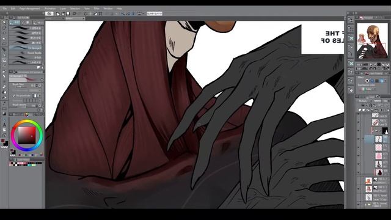The width and height of the screenshot is (391, 220).
Task: Open the Multiply blend mode dropdown
Action: 364,101
